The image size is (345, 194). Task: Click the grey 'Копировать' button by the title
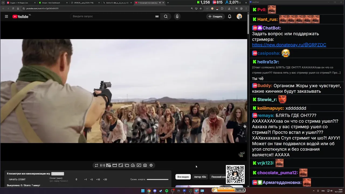(58, 174)
